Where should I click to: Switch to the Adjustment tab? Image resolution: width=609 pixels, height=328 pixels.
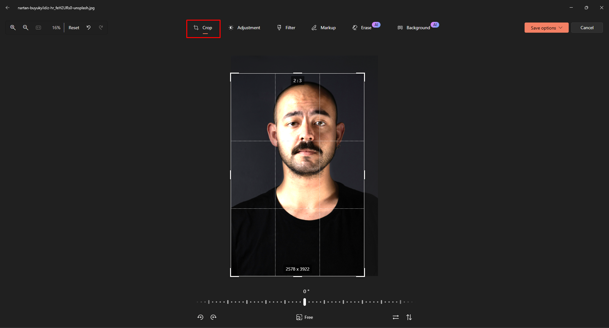tap(244, 28)
